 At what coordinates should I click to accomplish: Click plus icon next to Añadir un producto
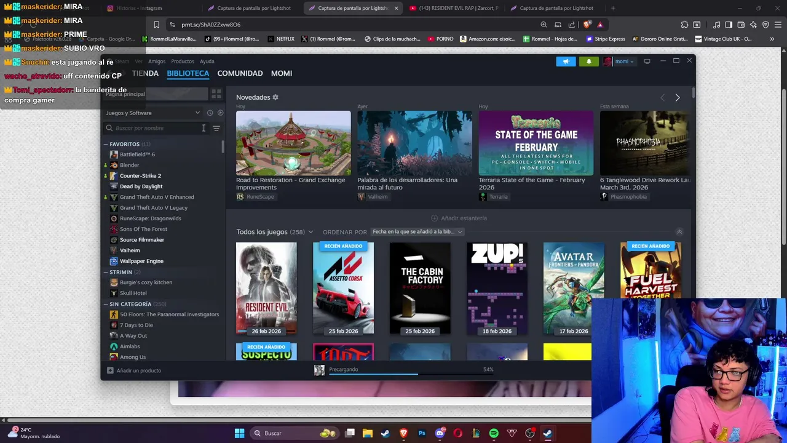[x=110, y=370]
